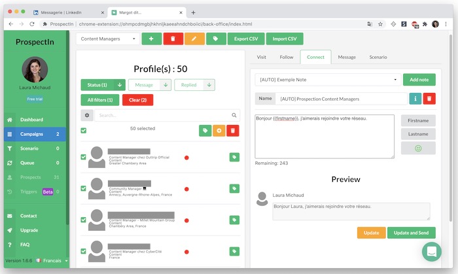Click the green plus add campaign button

pyautogui.click(x=152, y=39)
